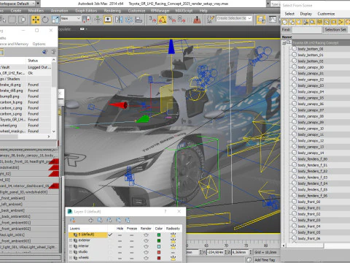
Task: Toggle Display Geometry filter in Select From Scene
Action: [x=284, y=23]
